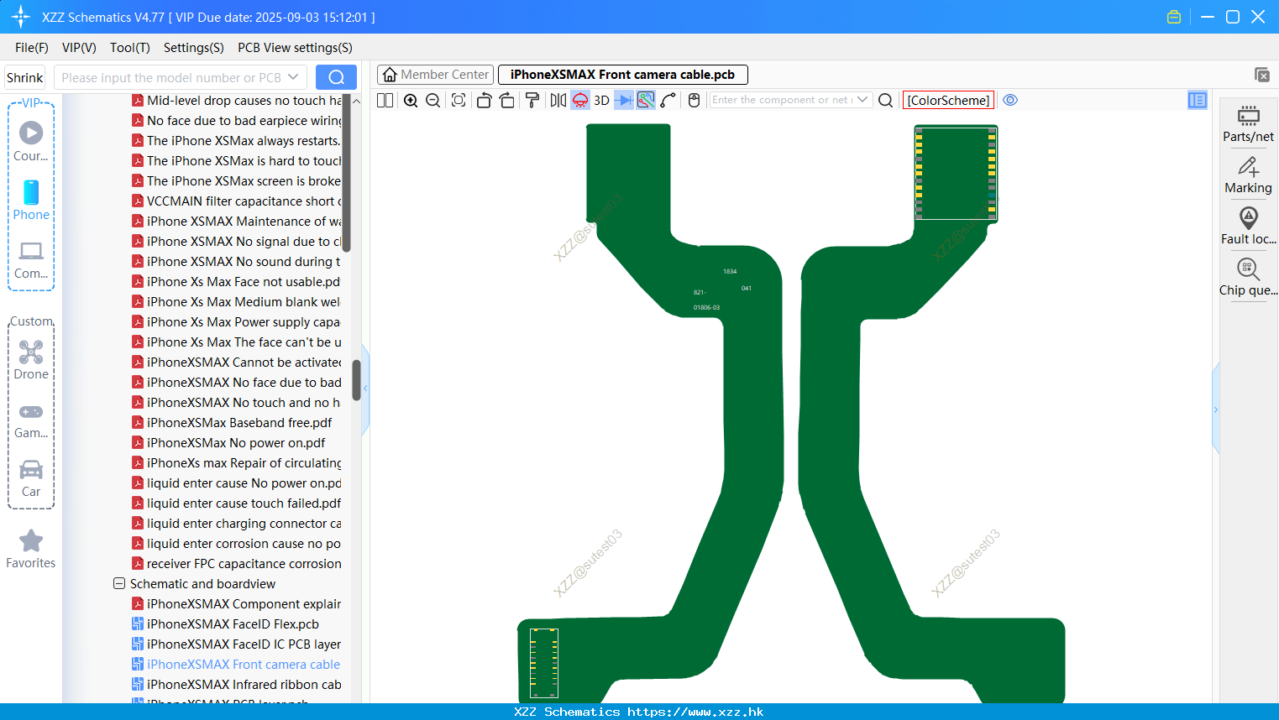The height and width of the screenshot is (720, 1279).
Task: Toggle the split view icon in toolbar
Action: 385,101
